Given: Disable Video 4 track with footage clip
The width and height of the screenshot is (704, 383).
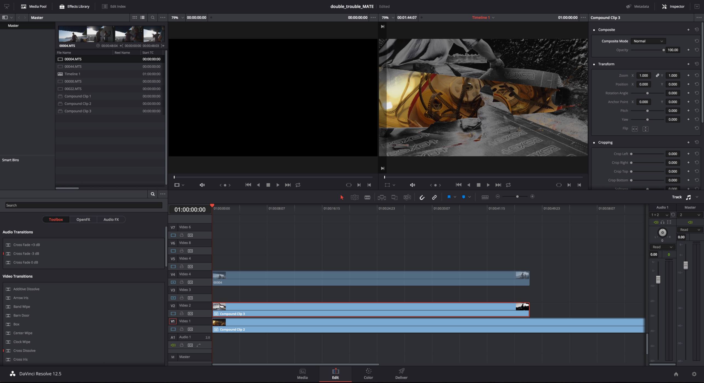Looking at the screenshot, I should pos(173,282).
